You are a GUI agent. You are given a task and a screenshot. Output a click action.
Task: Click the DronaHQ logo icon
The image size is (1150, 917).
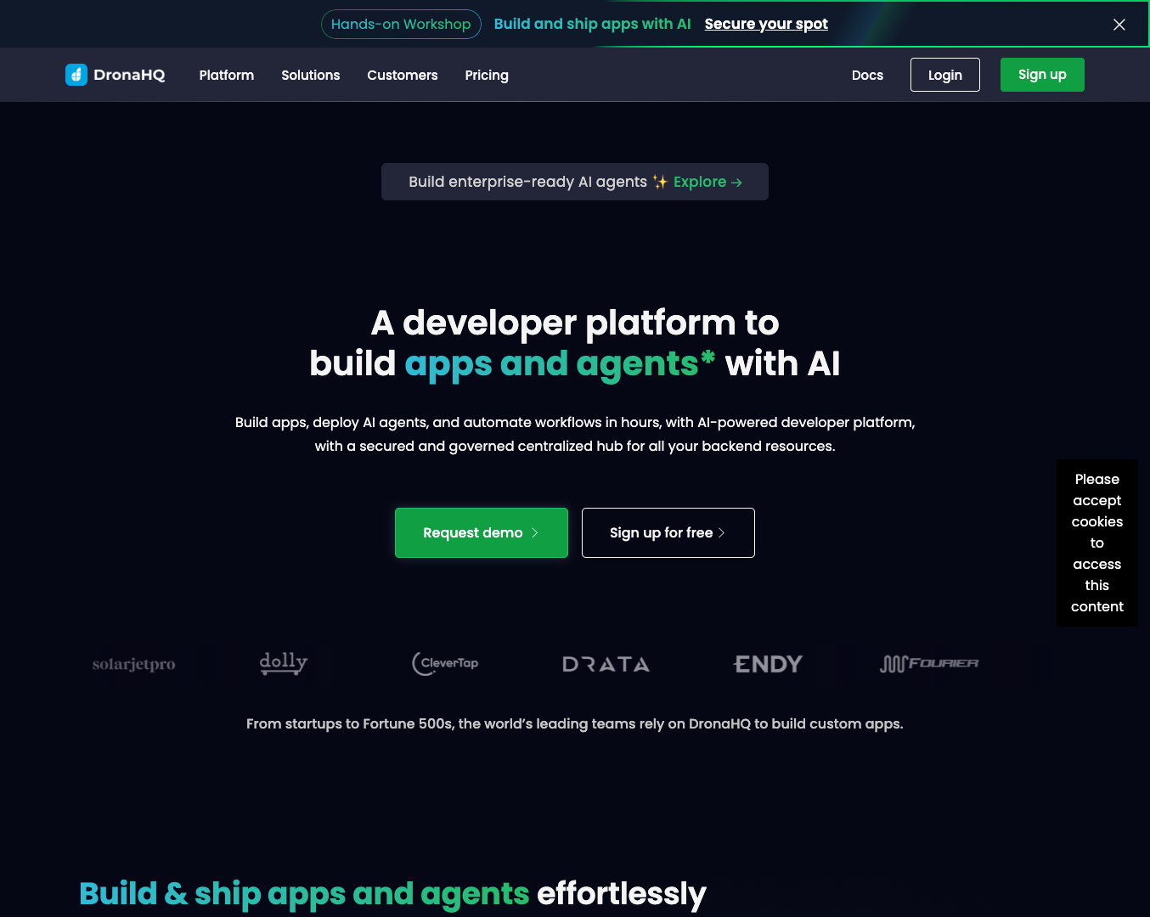[x=76, y=75]
